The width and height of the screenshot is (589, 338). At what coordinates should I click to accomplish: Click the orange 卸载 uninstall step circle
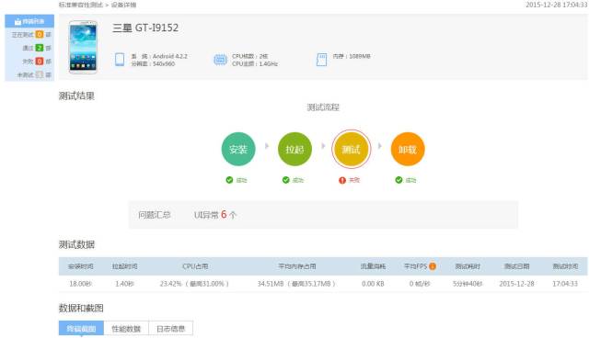coord(408,149)
